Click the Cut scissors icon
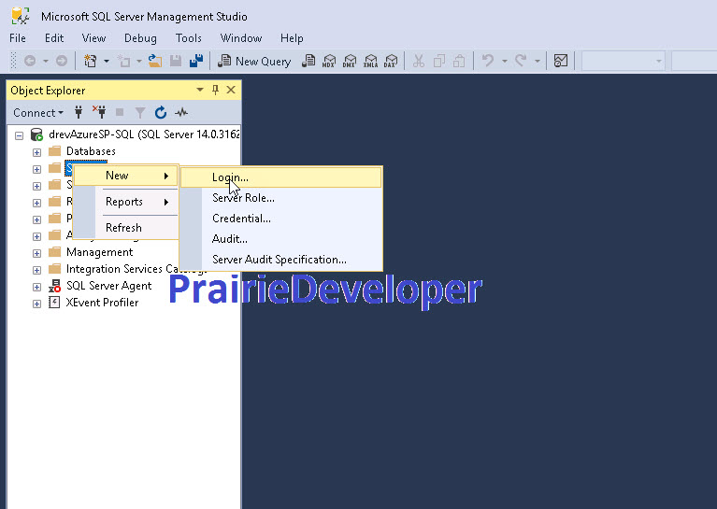Viewport: 717px width, 509px height. coord(419,61)
